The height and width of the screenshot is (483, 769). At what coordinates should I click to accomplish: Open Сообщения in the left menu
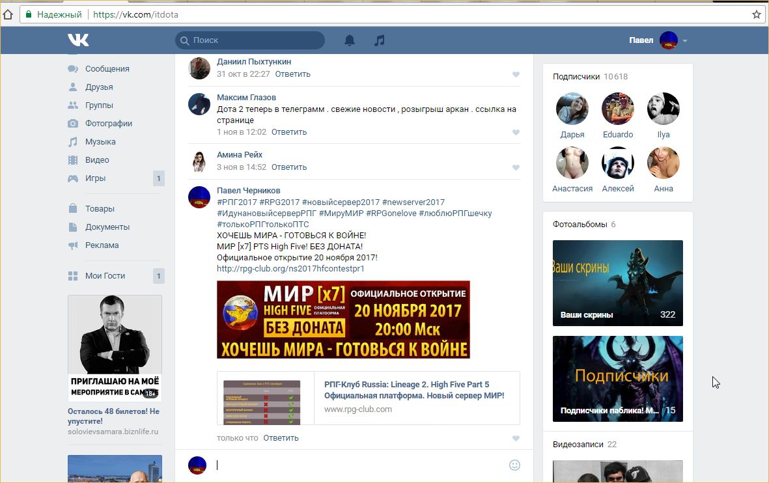coord(107,68)
